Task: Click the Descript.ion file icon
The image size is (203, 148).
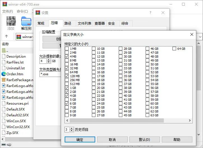Action: pos(4,56)
